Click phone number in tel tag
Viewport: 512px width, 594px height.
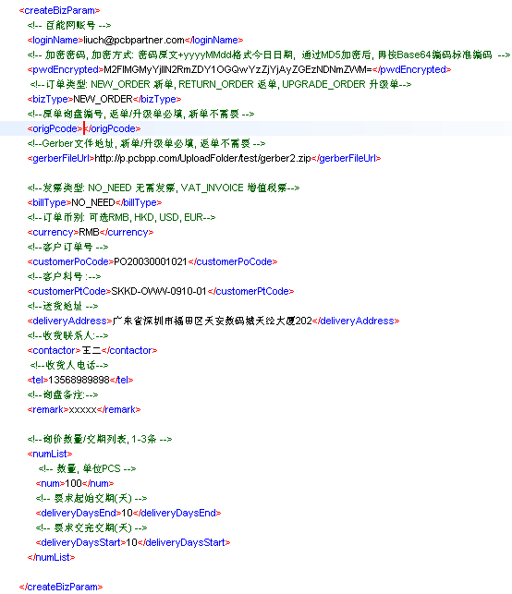click(x=79, y=380)
